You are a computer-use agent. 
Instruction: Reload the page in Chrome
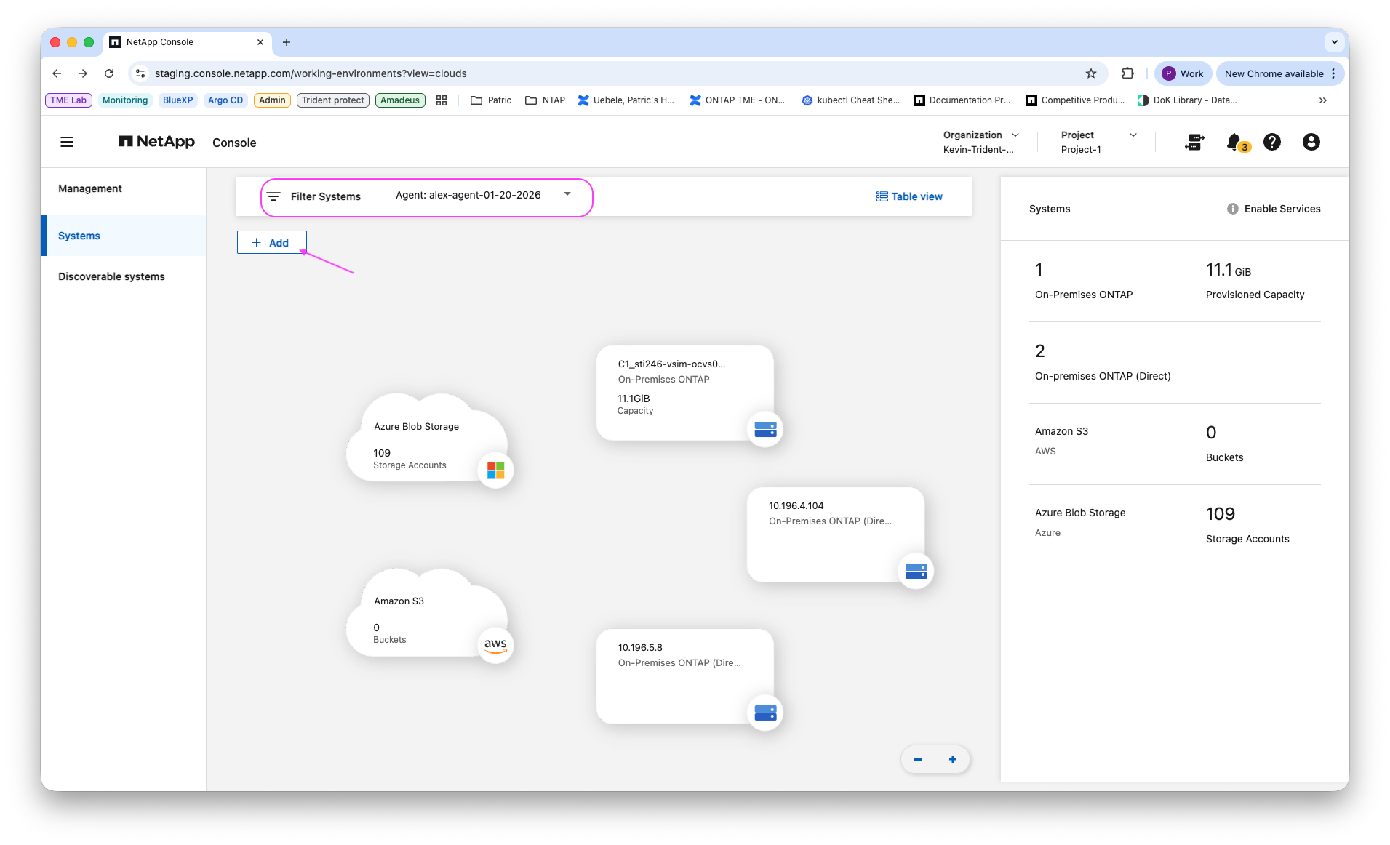point(109,73)
